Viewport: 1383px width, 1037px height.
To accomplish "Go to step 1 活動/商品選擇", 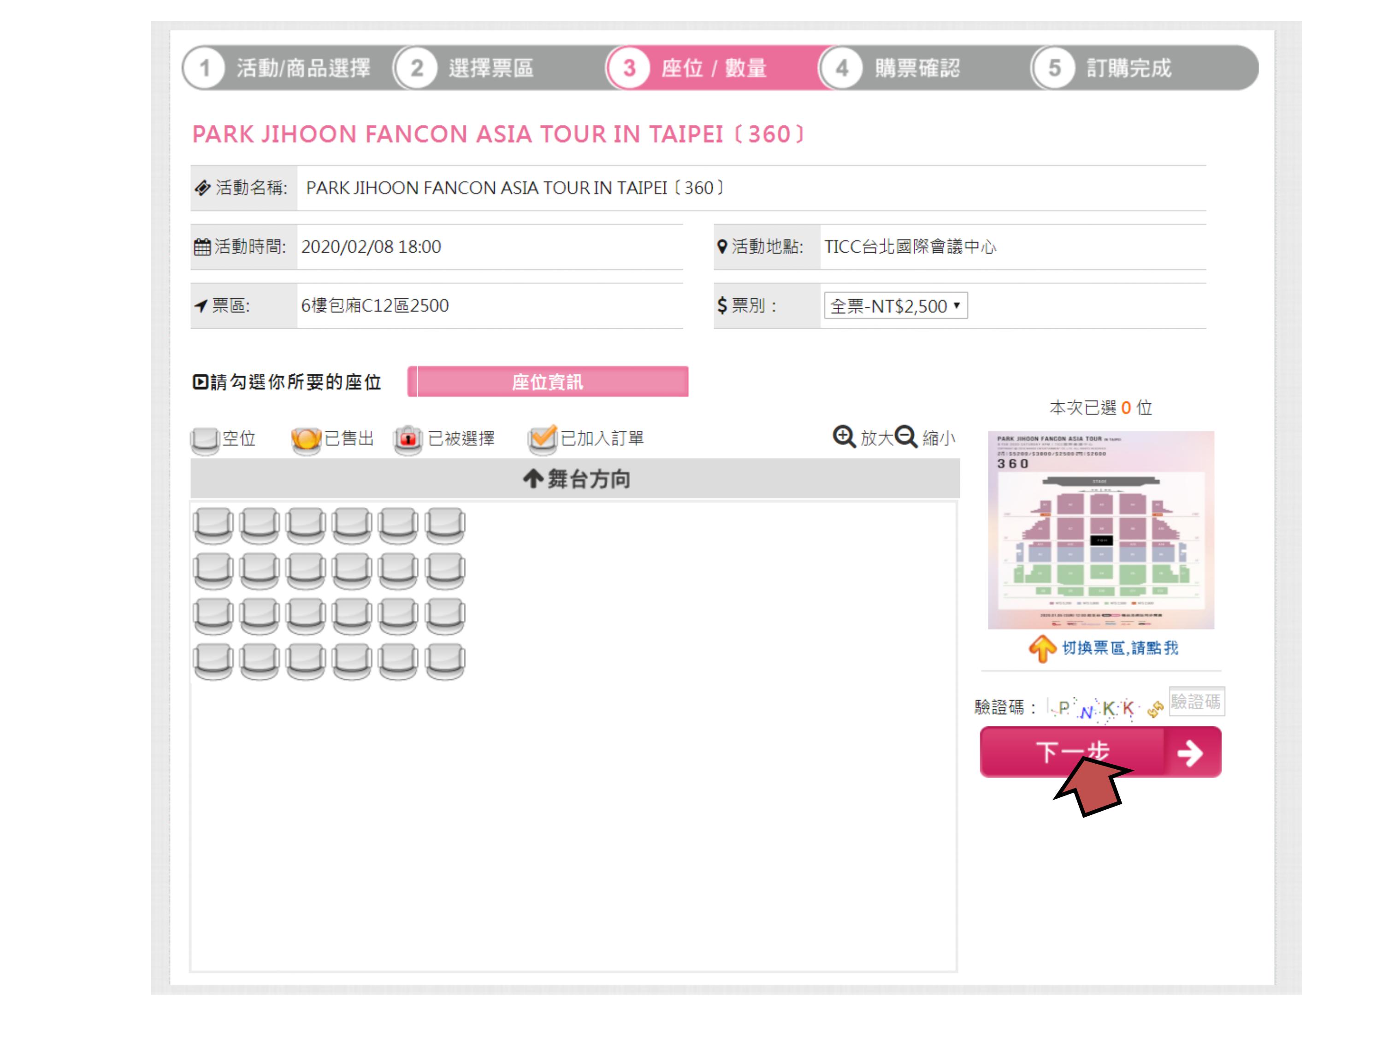I will (288, 67).
